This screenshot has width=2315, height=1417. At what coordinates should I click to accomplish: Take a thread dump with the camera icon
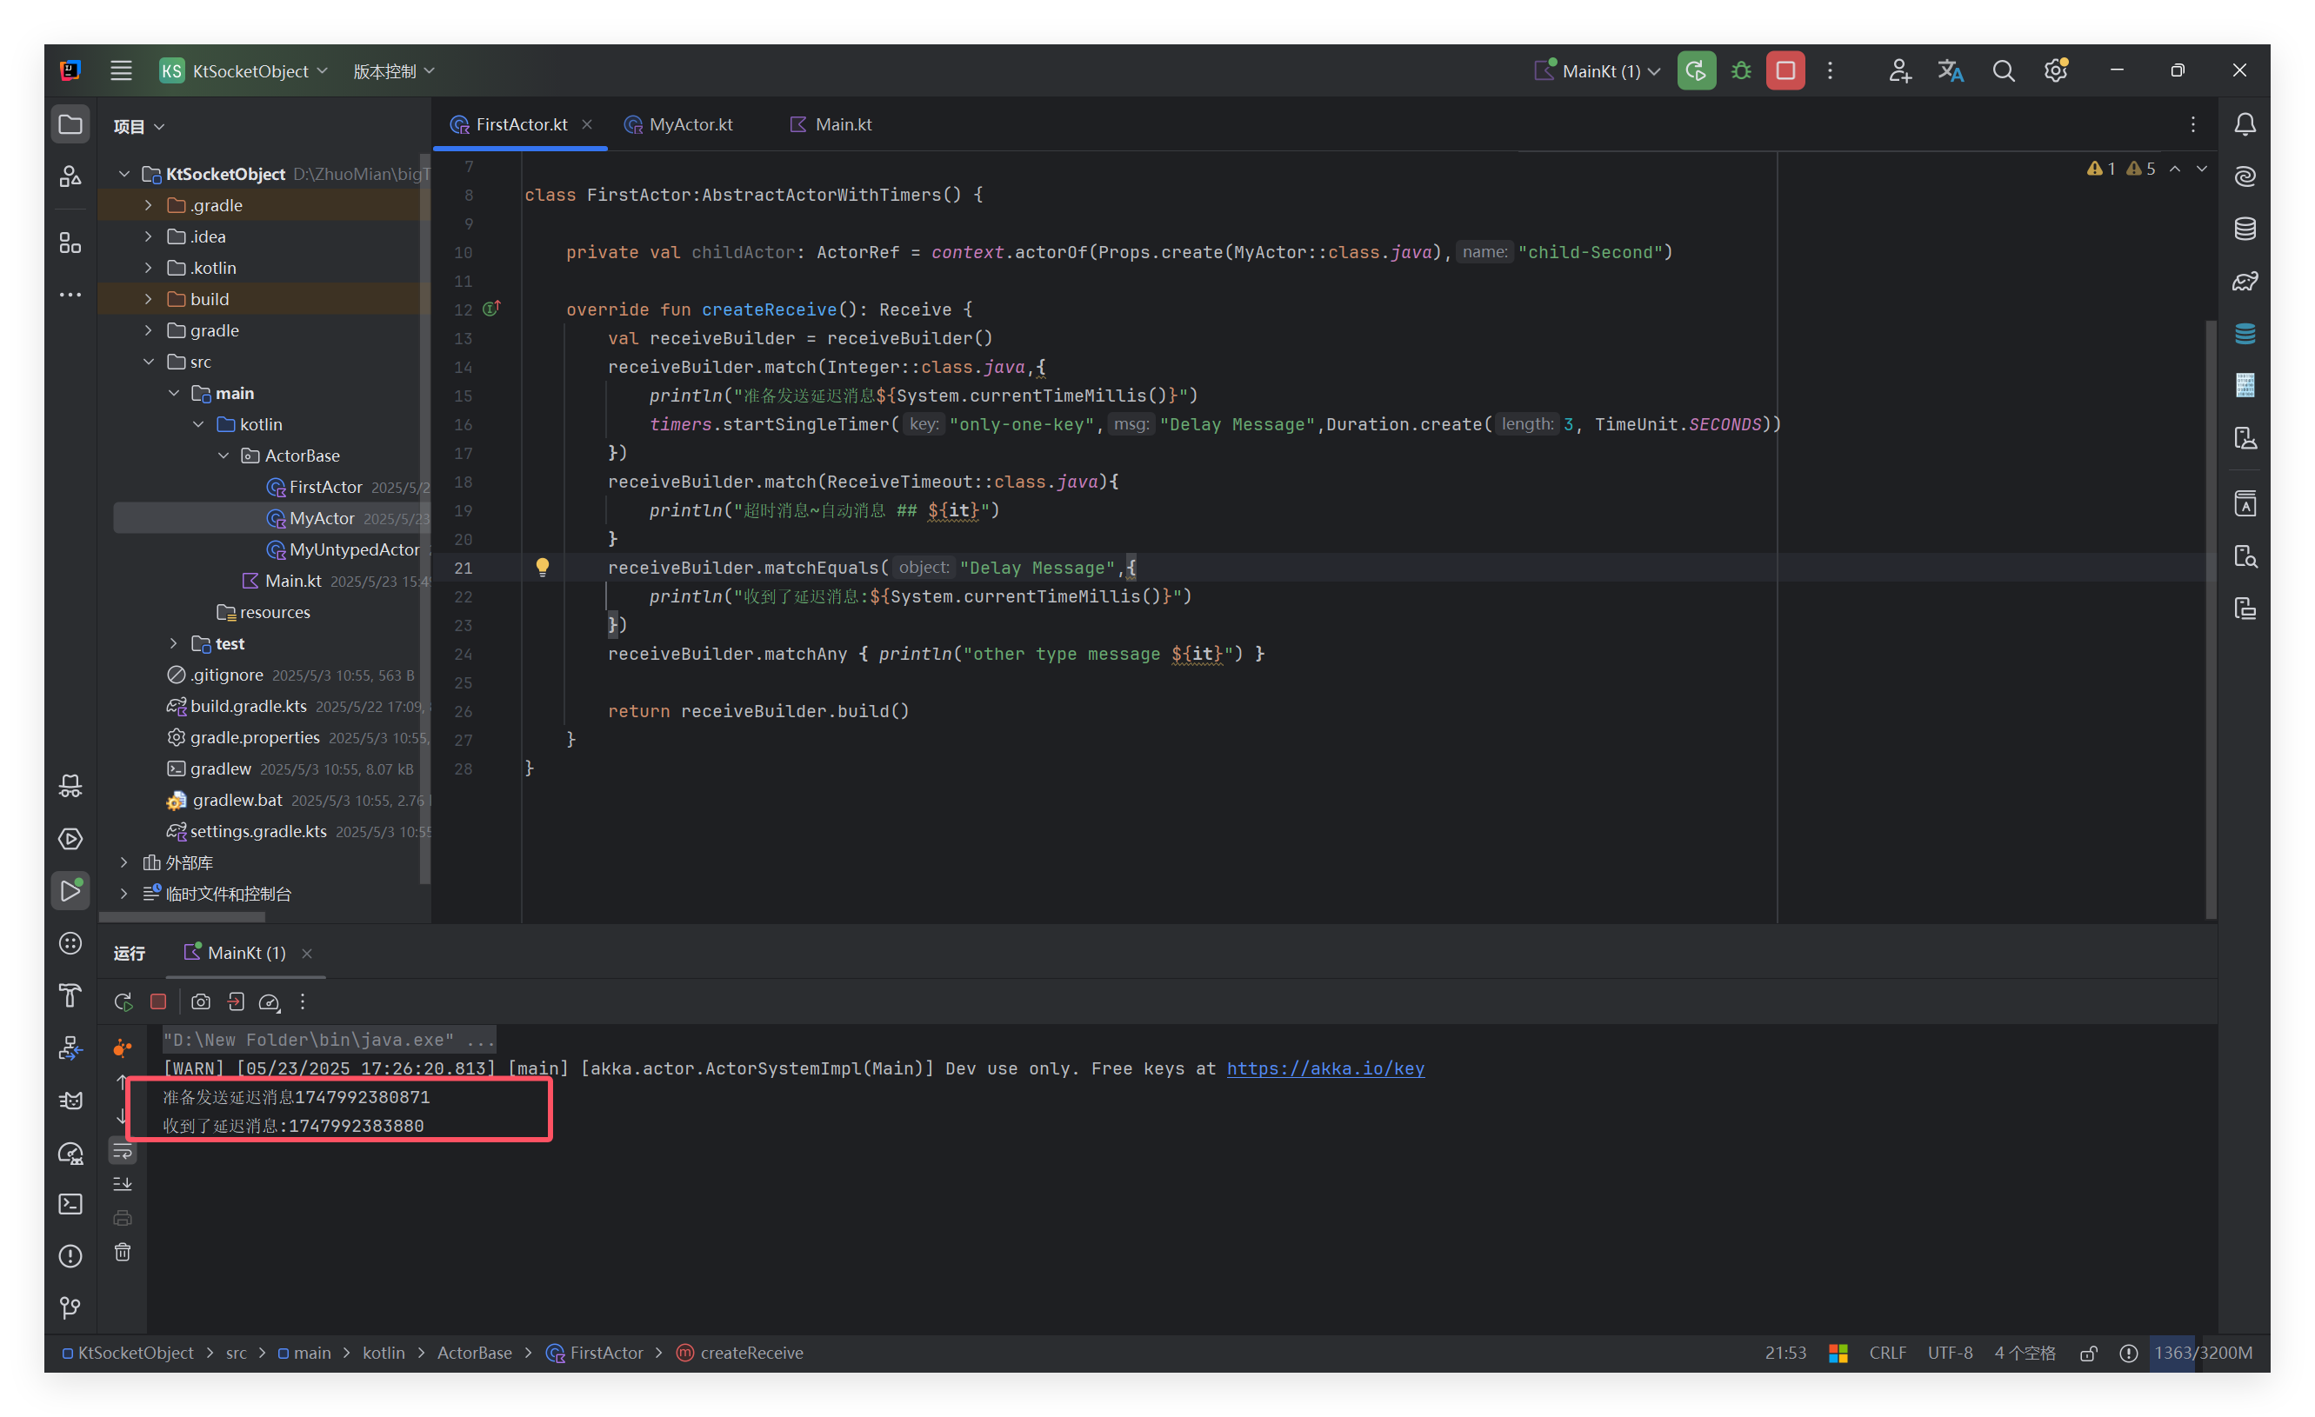[x=200, y=1002]
